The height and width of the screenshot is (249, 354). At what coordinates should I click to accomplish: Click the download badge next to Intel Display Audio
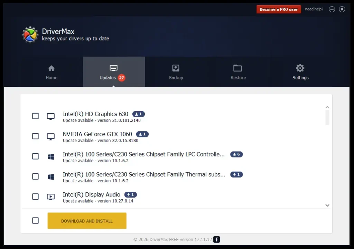[130, 195]
